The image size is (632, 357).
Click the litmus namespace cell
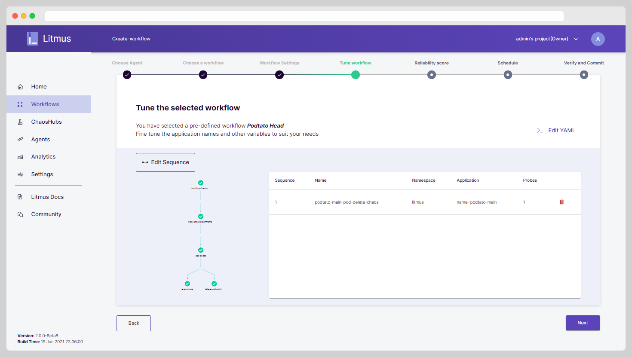click(418, 202)
